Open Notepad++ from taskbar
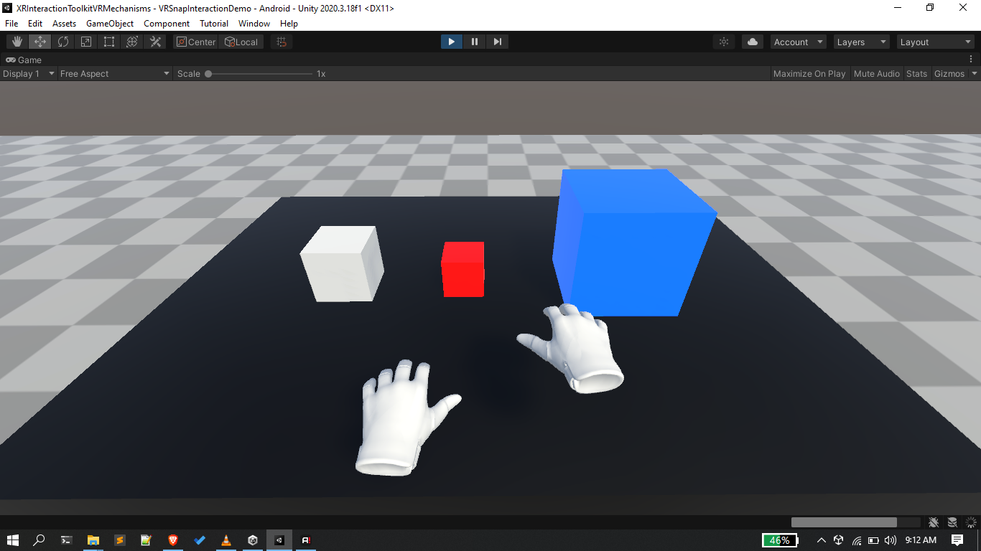Viewport: 981px width, 551px height. (147, 540)
